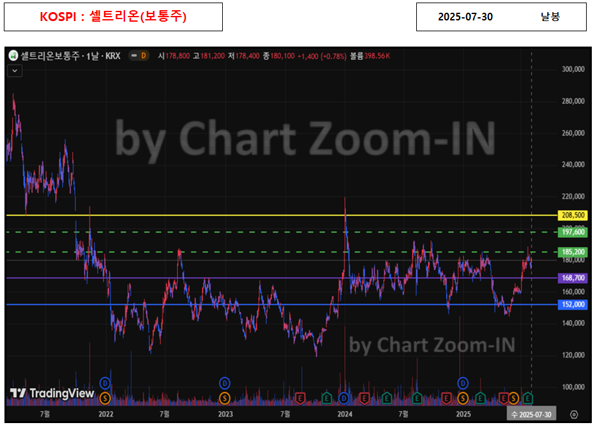Click the 2025-07-30 date header box
The width and height of the screenshot is (595, 425).
[x=501, y=17]
